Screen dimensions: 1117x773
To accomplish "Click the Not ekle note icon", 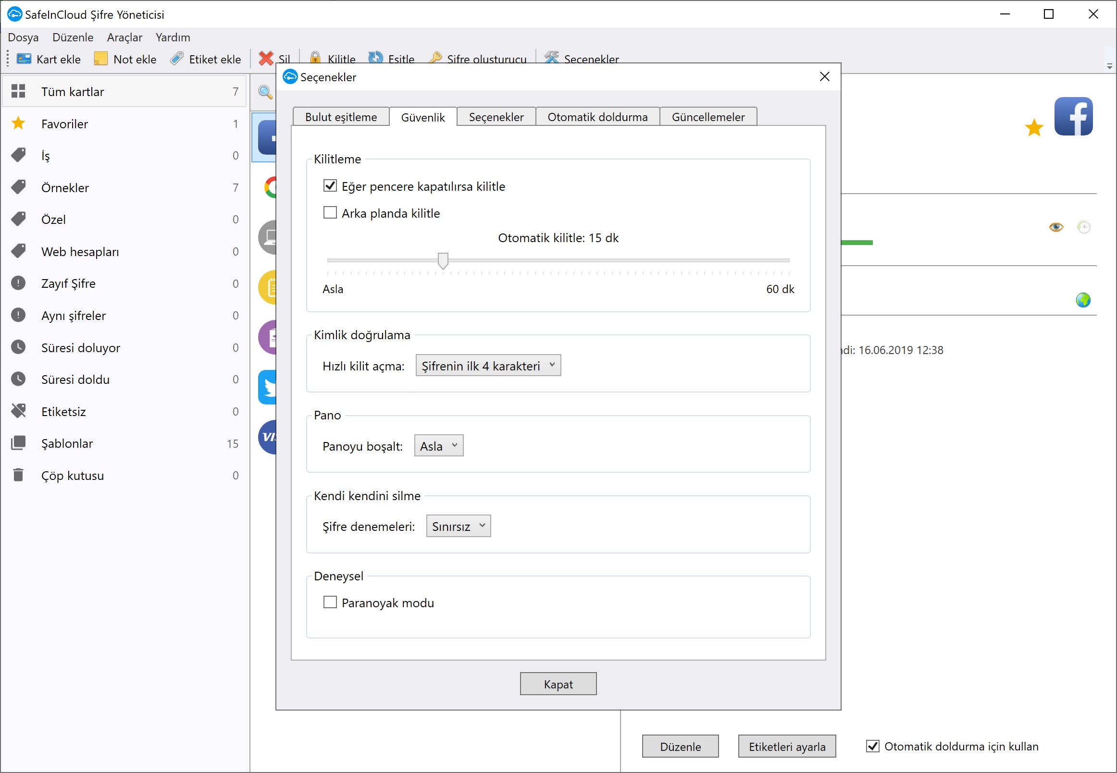I will click(x=101, y=59).
